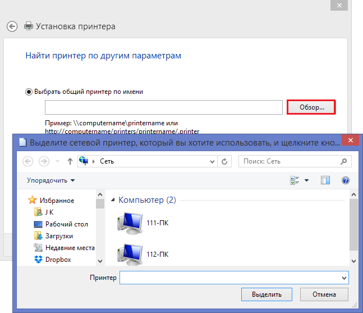Open Dropbox in the favorites sidebar
This screenshot has height=313, width=363.
58,260
